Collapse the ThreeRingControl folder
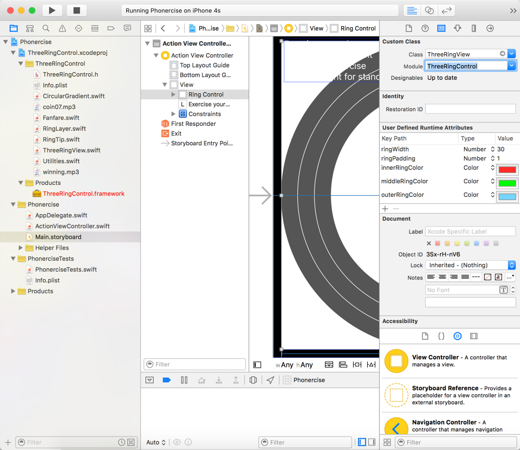The height and width of the screenshot is (450, 520). tap(21, 63)
